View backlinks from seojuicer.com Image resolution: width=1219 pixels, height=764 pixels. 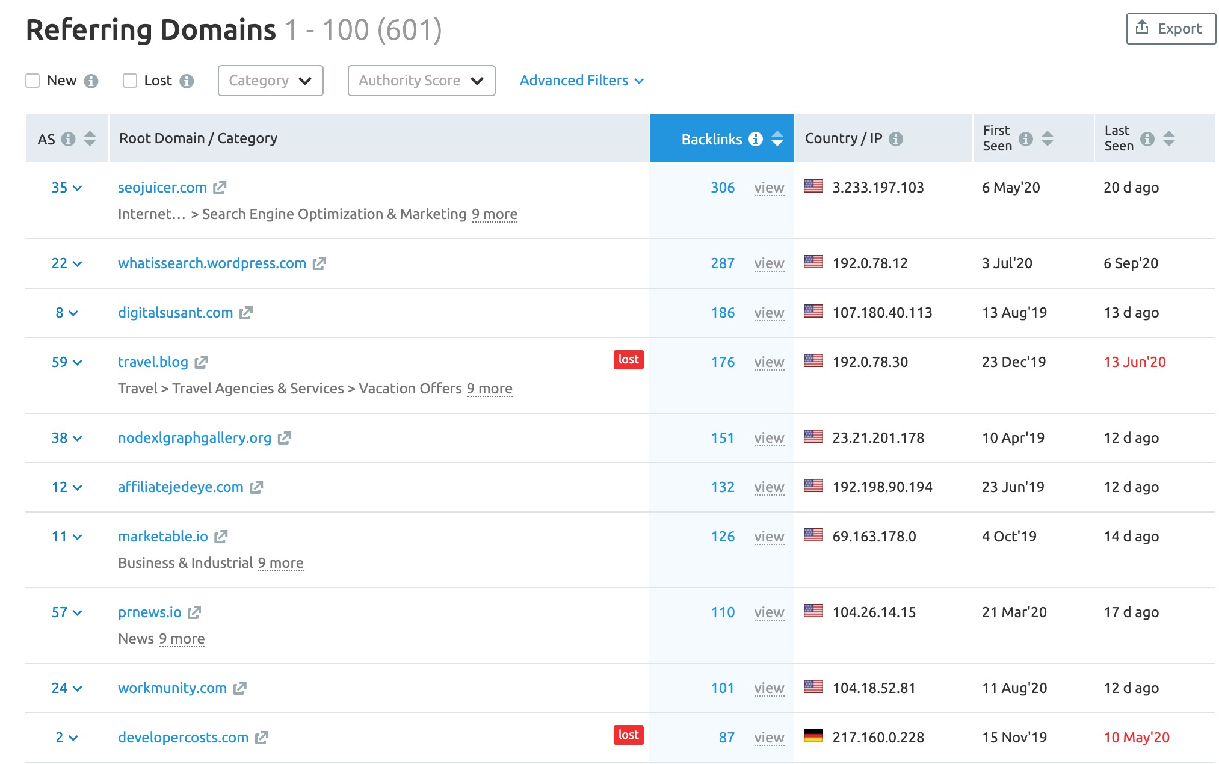769,188
